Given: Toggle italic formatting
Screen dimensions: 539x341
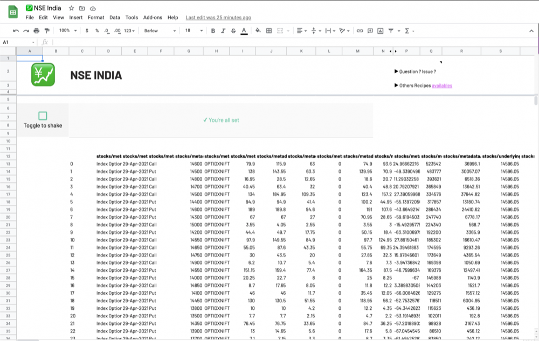Looking at the screenshot, I should 223,31.
